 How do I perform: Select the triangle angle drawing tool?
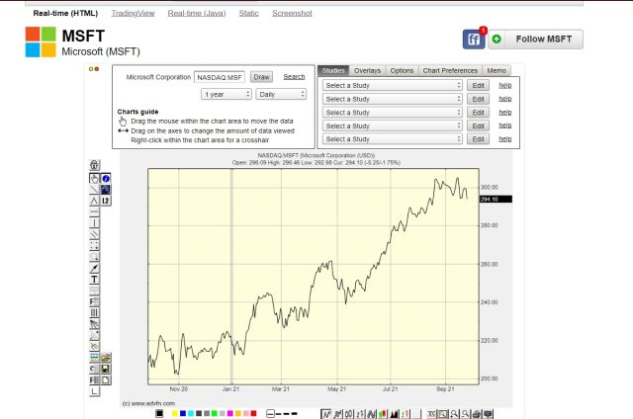point(94,201)
